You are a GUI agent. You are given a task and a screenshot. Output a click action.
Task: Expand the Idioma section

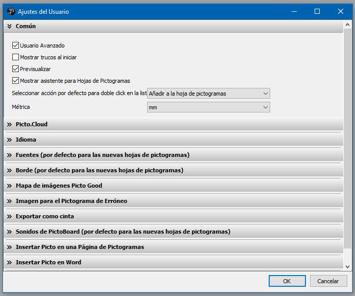coord(174,140)
